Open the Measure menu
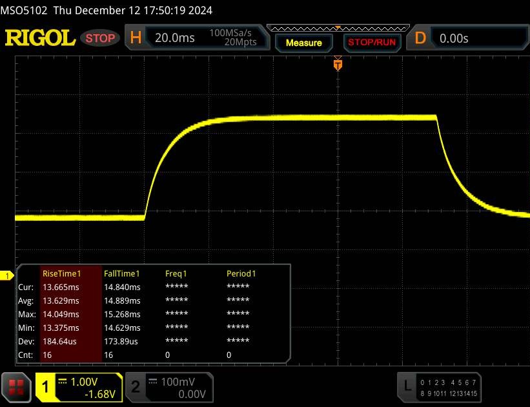This screenshot has width=530, height=407. pos(304,43)
